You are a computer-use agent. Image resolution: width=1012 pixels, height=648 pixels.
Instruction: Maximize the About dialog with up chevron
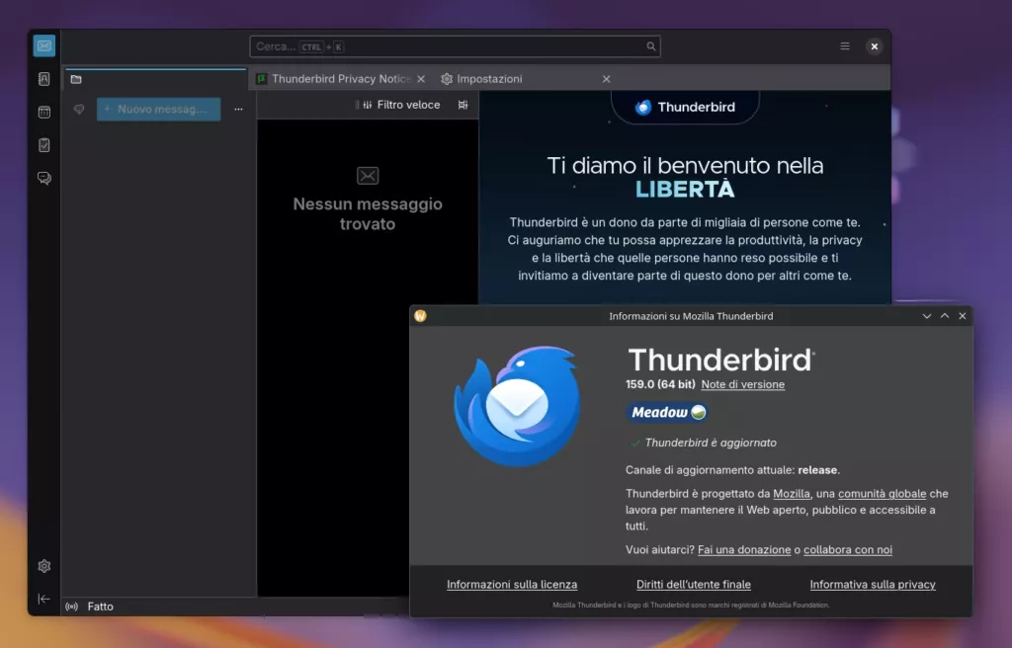click(944, 316)
